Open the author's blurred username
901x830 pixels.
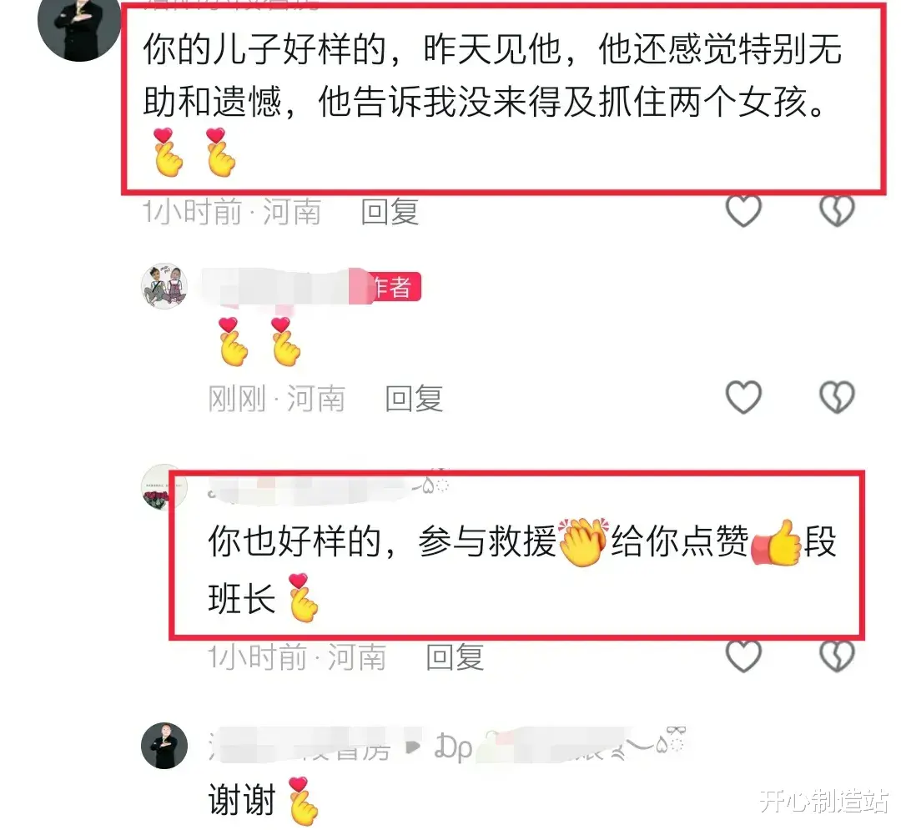click(x=274, y=286)
